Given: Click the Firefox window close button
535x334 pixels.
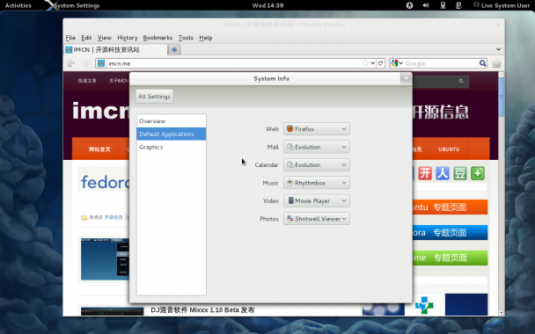Looking at the screenshot, I should click(x=498, y=25).
